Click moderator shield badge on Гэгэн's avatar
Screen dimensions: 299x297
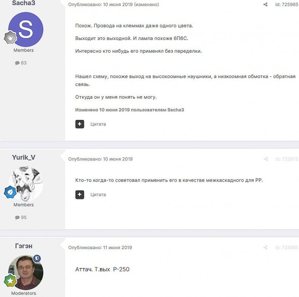click(37, 259)
